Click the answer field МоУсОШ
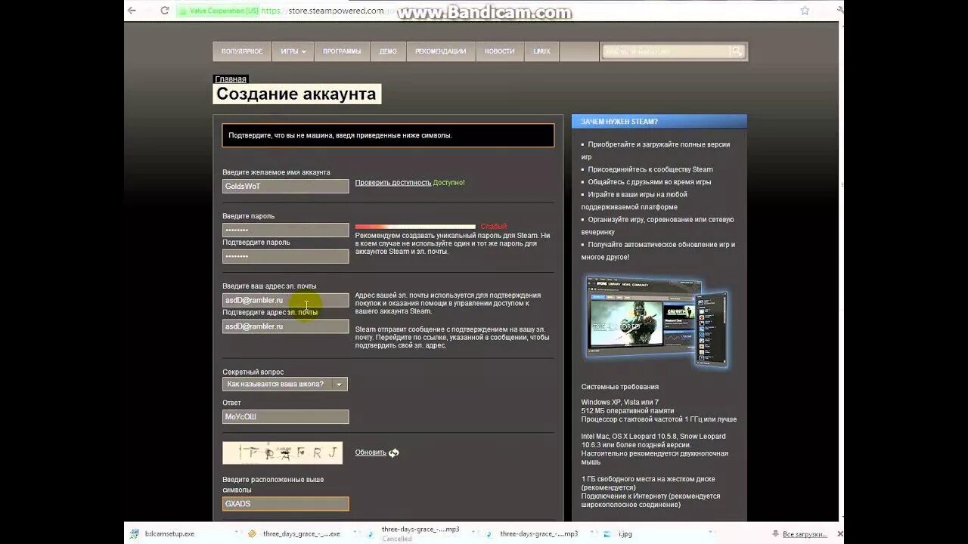Image resolution: width=968 pixels, height=544 pixels. click(286, 417)
